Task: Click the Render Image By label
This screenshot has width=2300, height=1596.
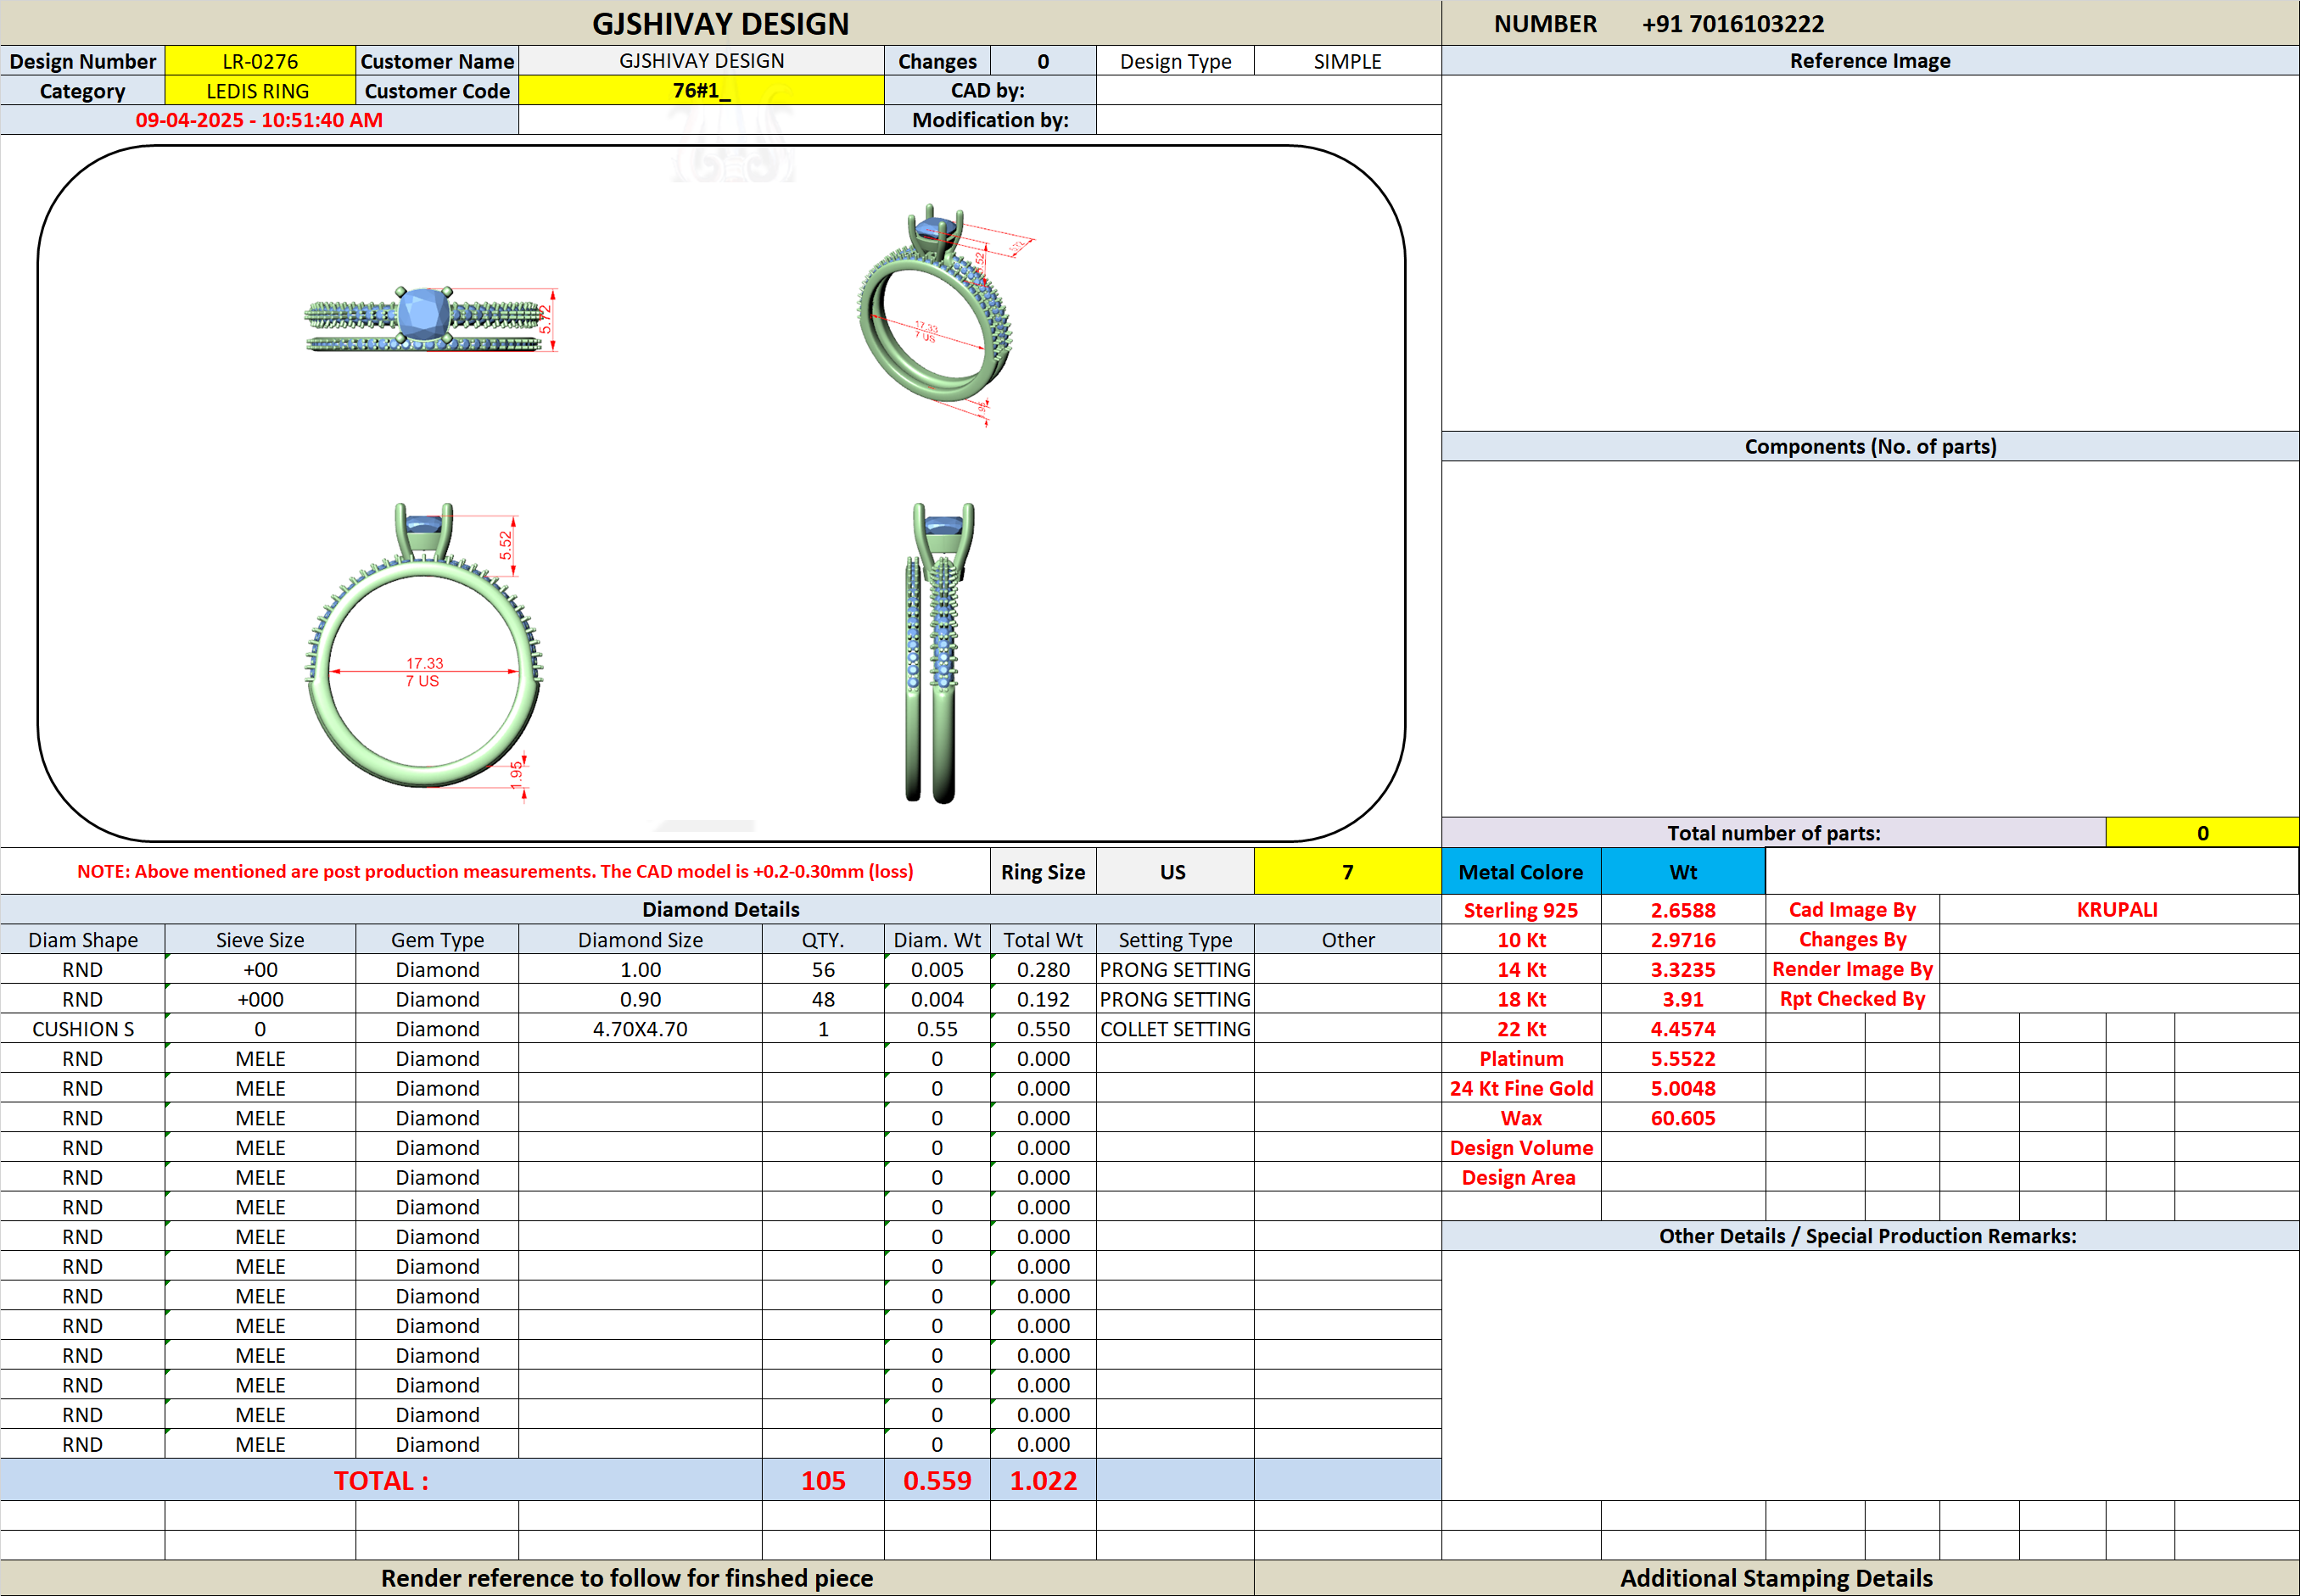Action: pyautogui.click(x=1852, y=969)
